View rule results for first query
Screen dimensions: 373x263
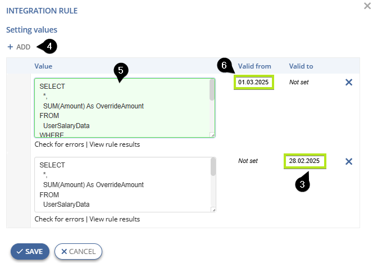point(115,144)
